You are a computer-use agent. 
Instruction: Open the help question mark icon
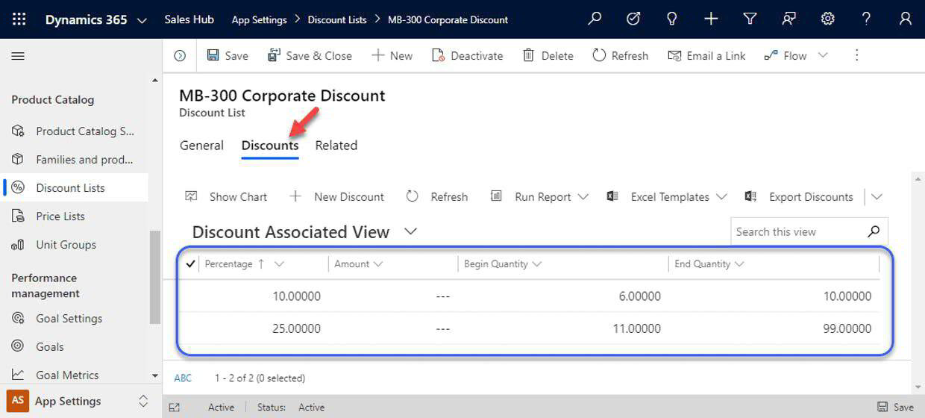click(x=866, y=19)
